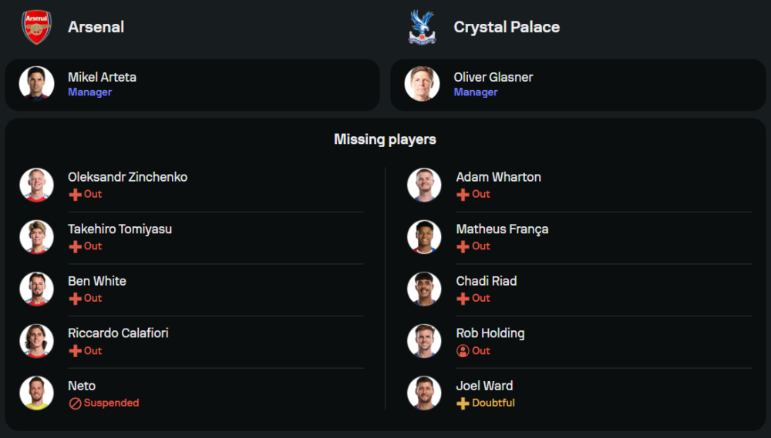This screenshot has height=438, width=771.
Task: Click the injury icon under Riccardo Calafiori
Action: click(x=75, y=351)
